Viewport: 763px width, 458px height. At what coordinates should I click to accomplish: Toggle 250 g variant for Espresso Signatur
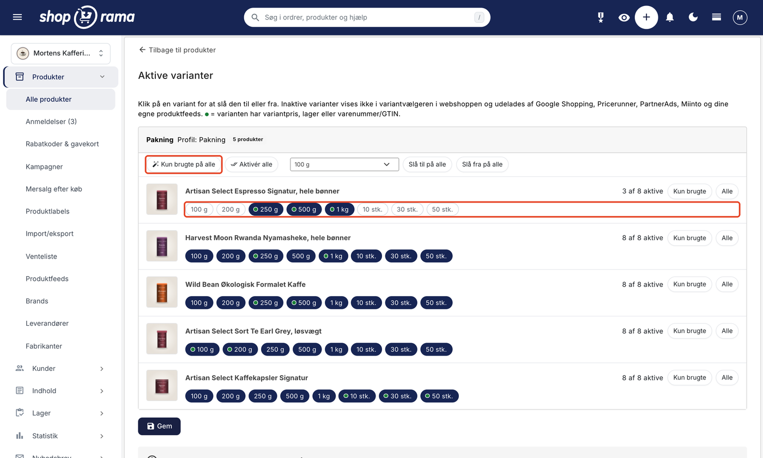coord(266,209)
